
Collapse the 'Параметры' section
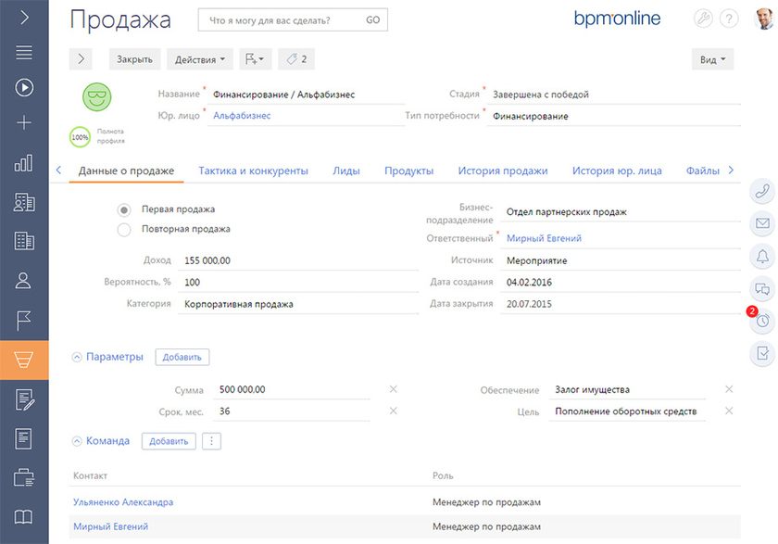coord(77,357)
